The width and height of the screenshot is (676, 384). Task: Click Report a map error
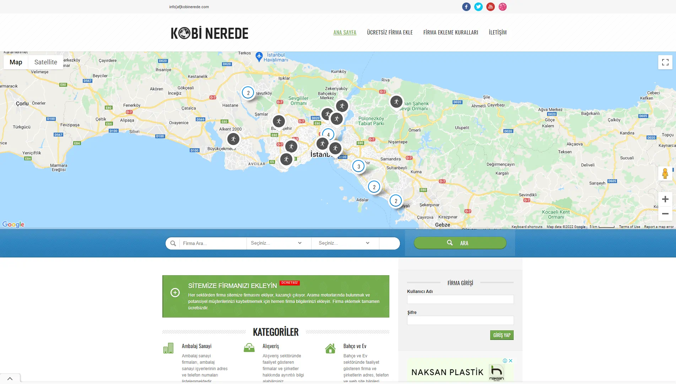coord(659,227)
